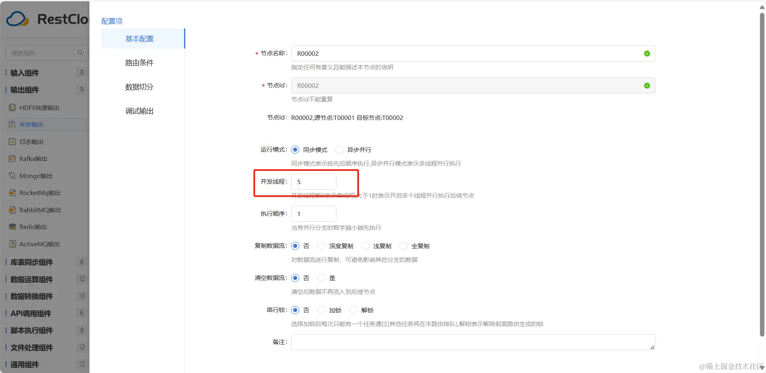Expand the 数据转换组件 category
The height and width of the screenshot is (373, 766).
pos(32,296)
